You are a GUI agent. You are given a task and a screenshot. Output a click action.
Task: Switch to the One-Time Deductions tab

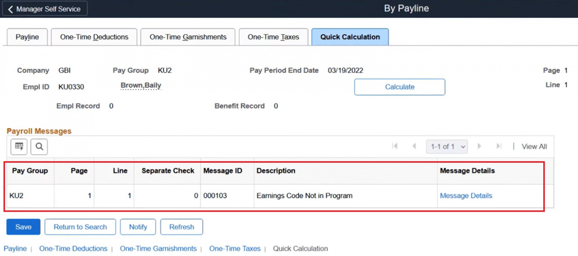(x=94, y=37)
